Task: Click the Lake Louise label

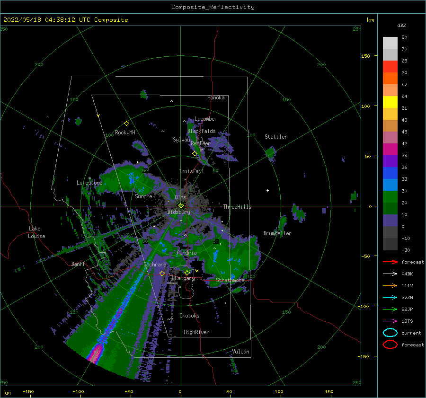Action: [36, 232]
